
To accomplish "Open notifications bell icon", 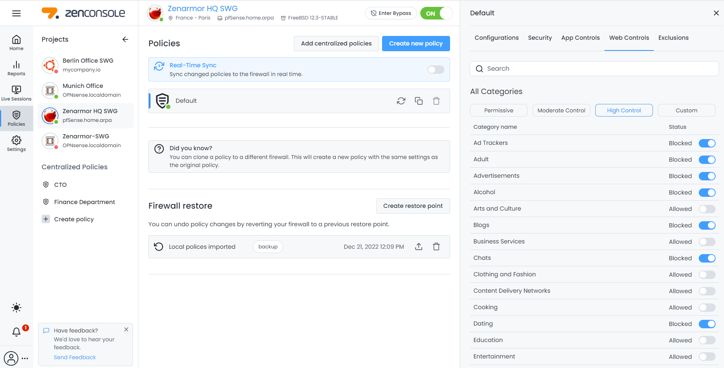I will coord(16,332).
